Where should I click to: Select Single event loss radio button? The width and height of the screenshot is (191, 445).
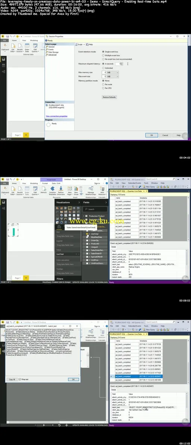tap(103, 51)
